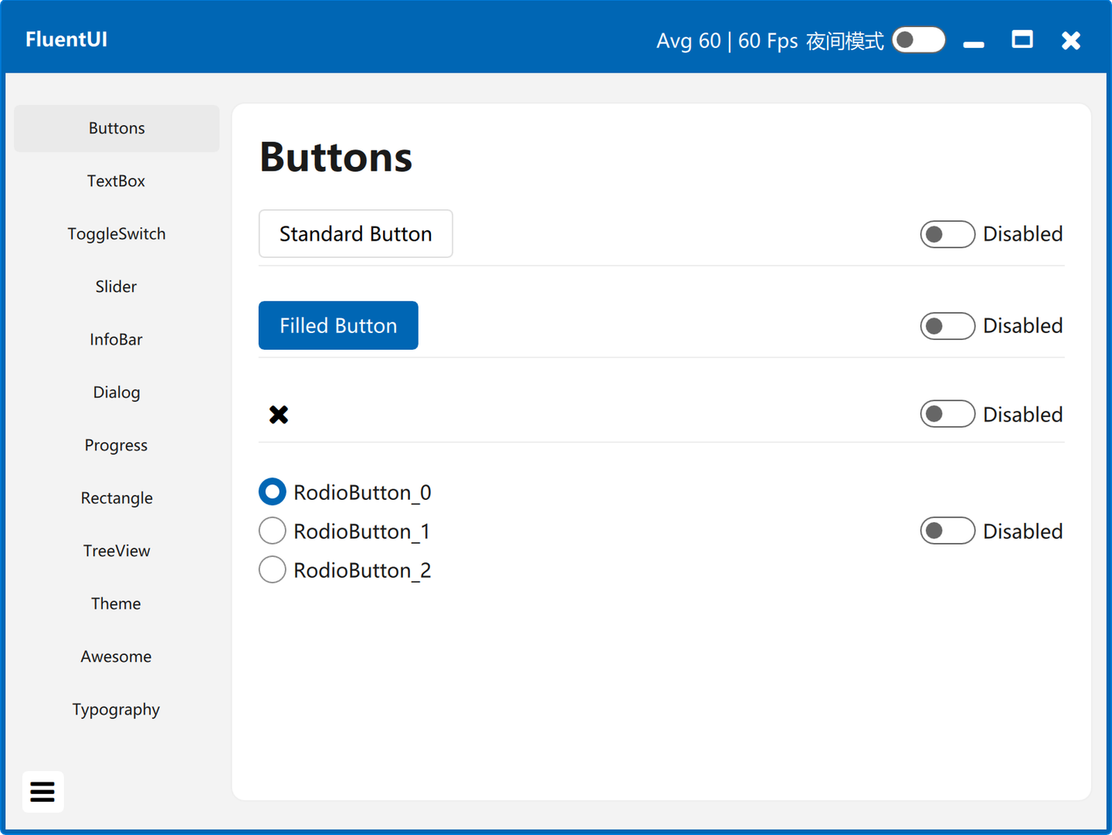The width and height of the screenshot is (1112, 835).
Task: Choose the RodioButton_2 option
Action: point(273,570)
